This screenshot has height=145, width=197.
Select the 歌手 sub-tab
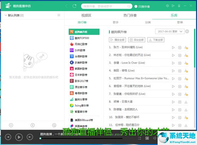[116, 22]
